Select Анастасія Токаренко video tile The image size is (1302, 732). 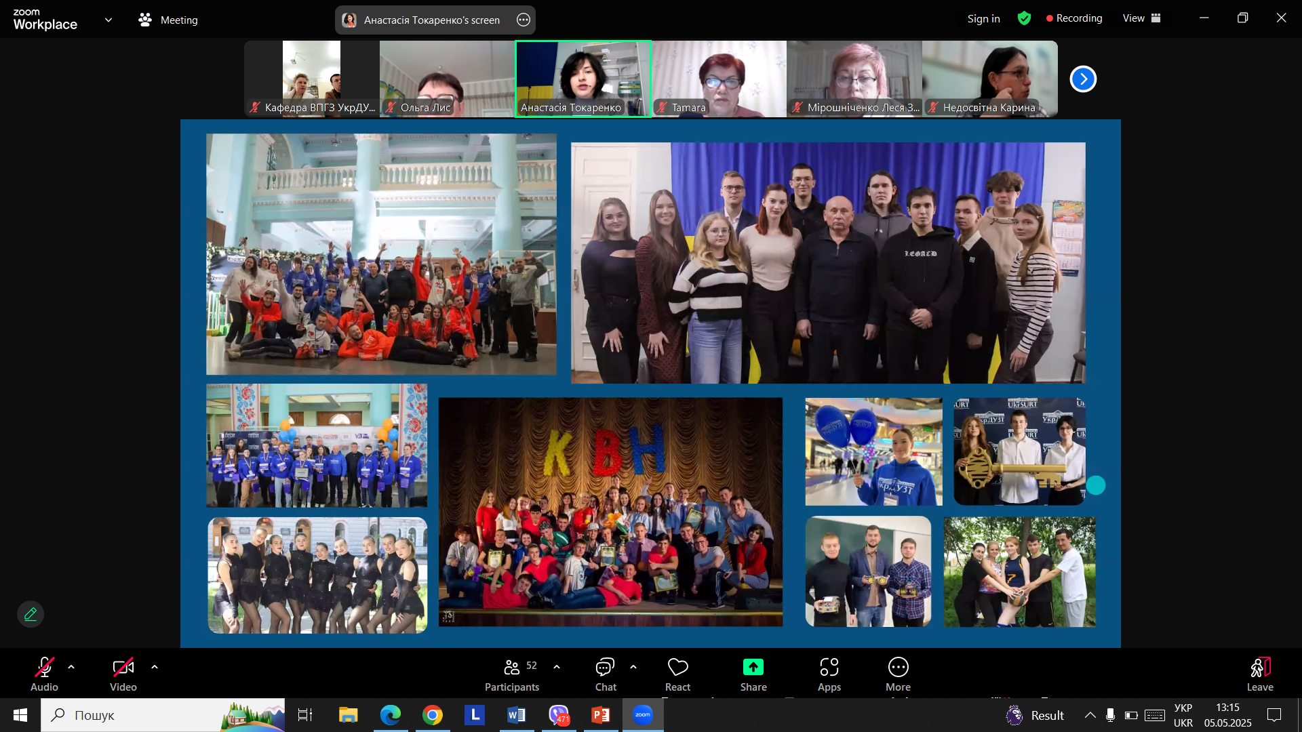point(583,79)
